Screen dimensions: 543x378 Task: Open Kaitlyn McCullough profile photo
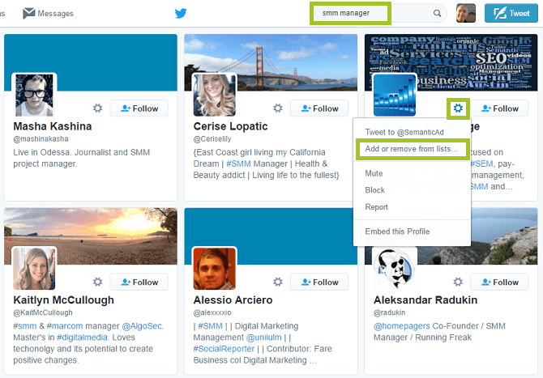tap(34, 269)
